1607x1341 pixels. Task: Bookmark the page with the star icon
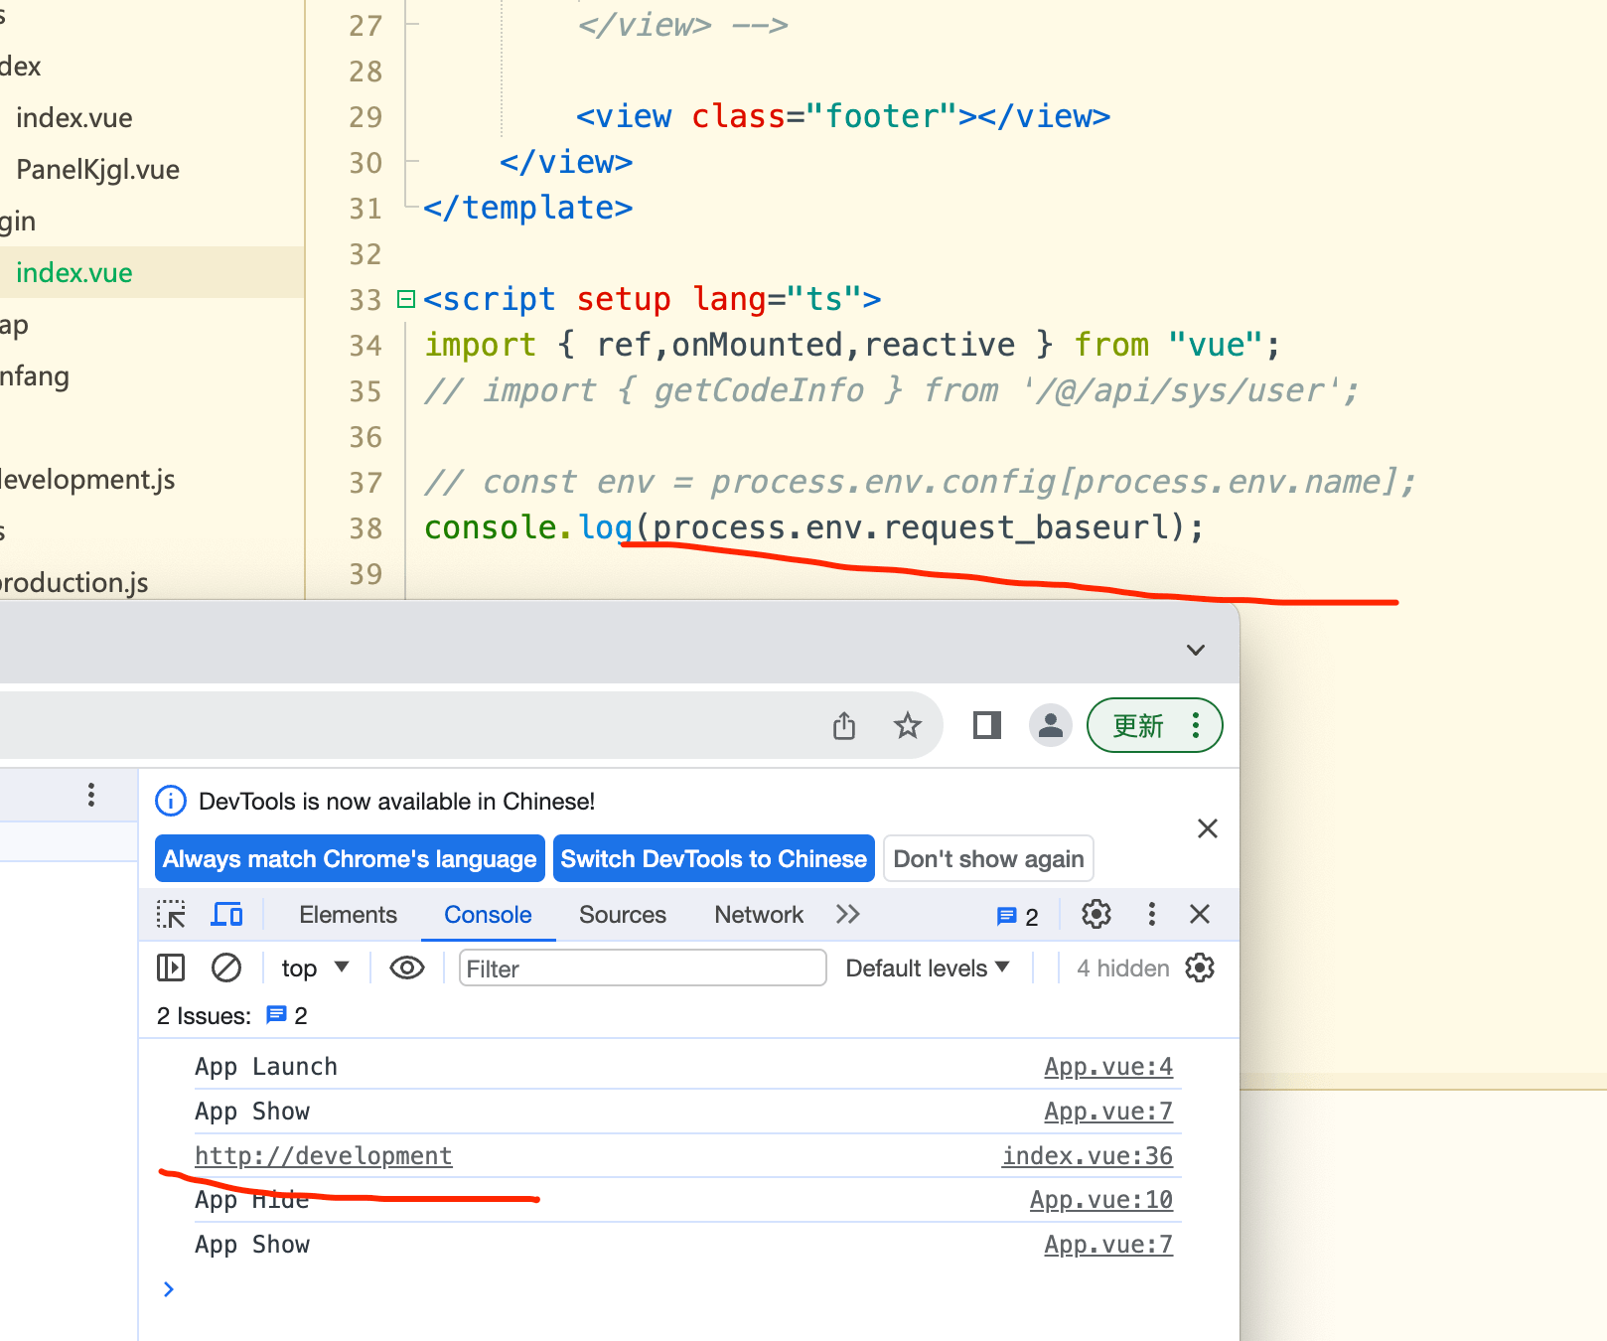pos(908,726)
